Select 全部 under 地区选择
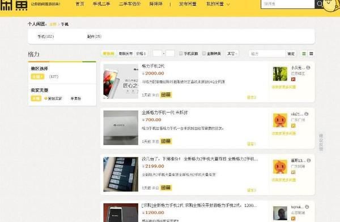Viewport: 340px width, 222px height. tap(37, 76)
